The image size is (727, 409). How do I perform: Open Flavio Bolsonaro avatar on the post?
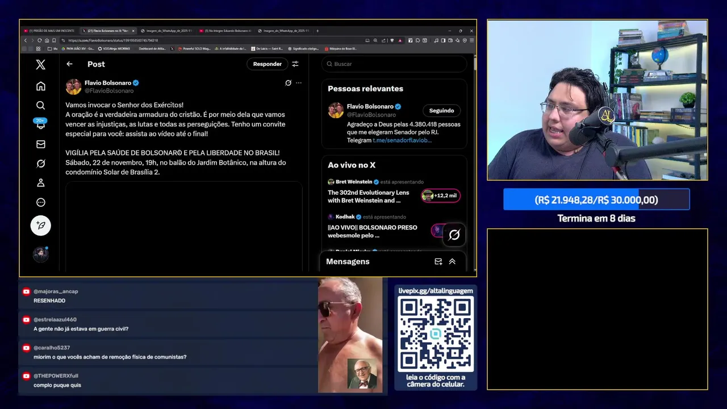pyautogui.click(x=73, y=86)
